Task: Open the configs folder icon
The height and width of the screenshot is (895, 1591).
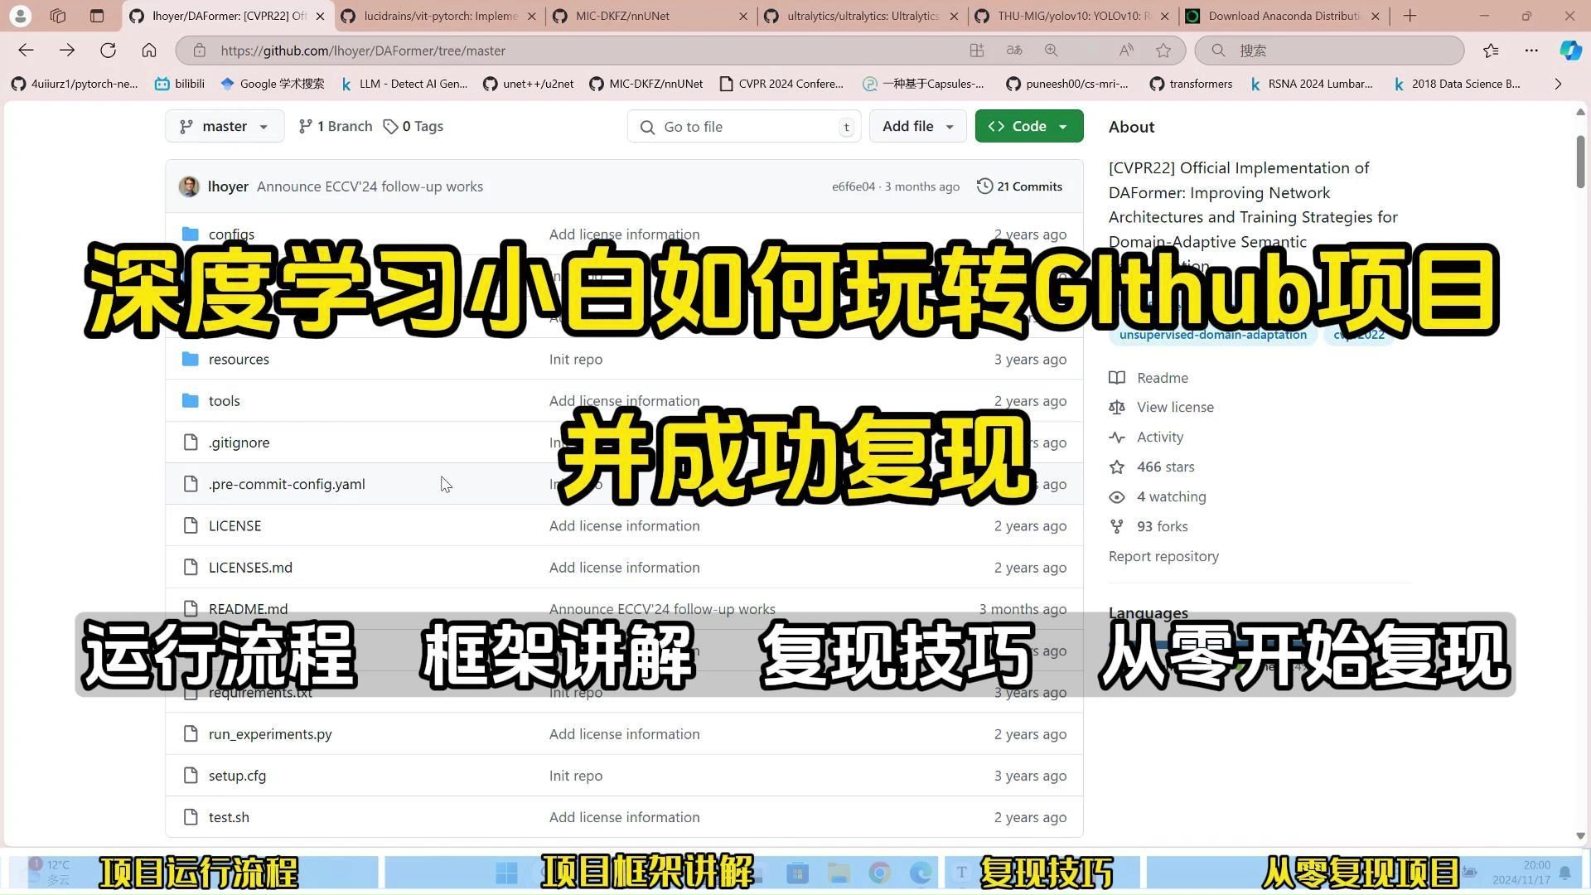Action: [191, 235]
